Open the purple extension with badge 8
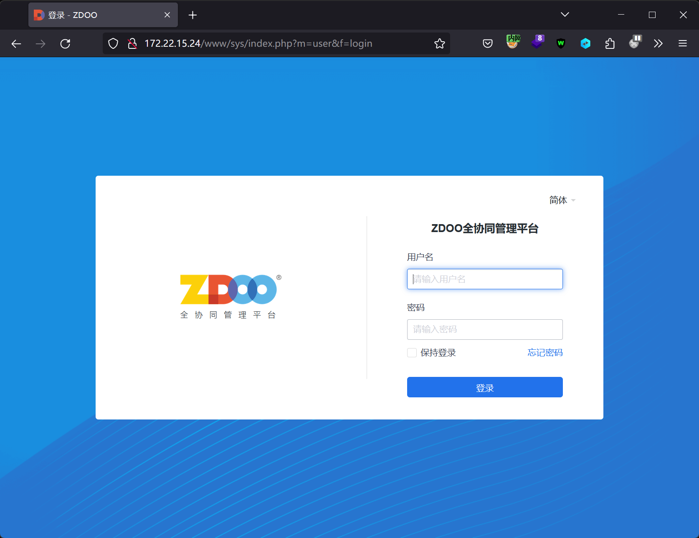 537,42
